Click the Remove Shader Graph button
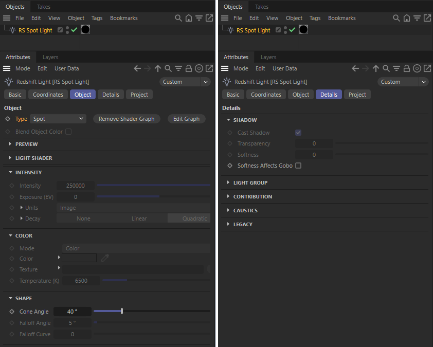This screenshot has height=347, width=433. click(127, 119)
